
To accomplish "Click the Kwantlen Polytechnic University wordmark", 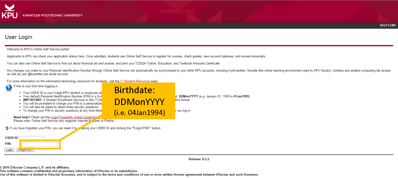I will click(x=52, y=15).
